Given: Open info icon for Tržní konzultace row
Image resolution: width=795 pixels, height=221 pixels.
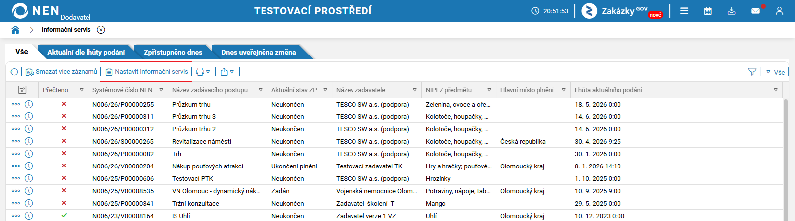Looking at the screenshot, I should pos(29,203).
